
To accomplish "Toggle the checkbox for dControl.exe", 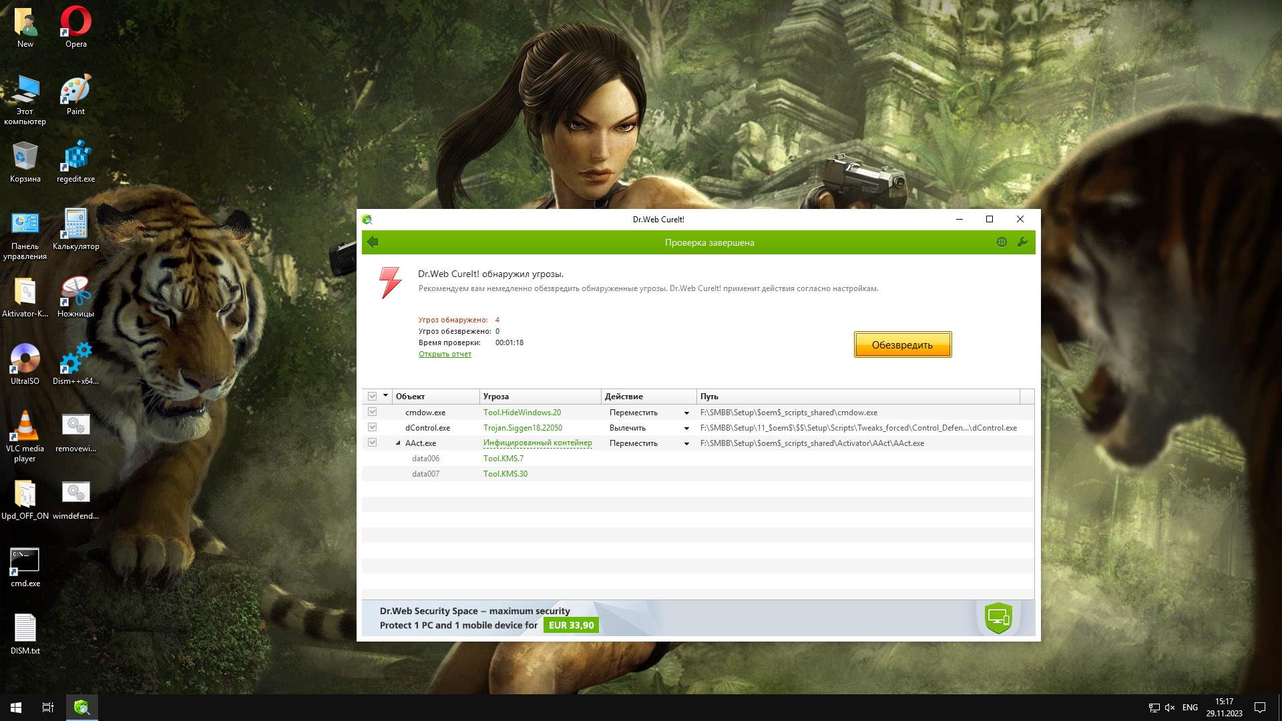I will pos(373,427).
